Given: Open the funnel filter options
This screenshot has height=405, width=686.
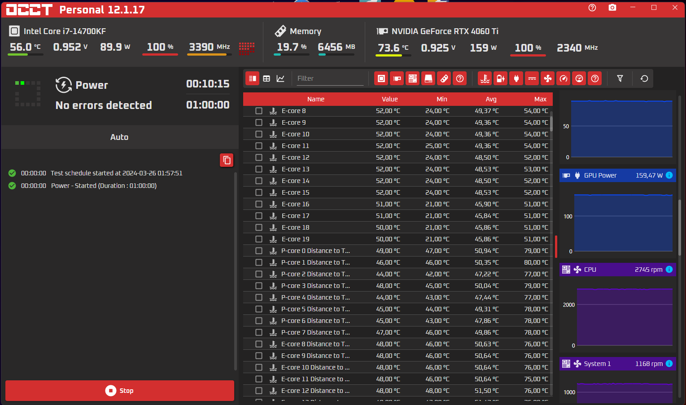Looking at the screenshot, I should (620, 78).
